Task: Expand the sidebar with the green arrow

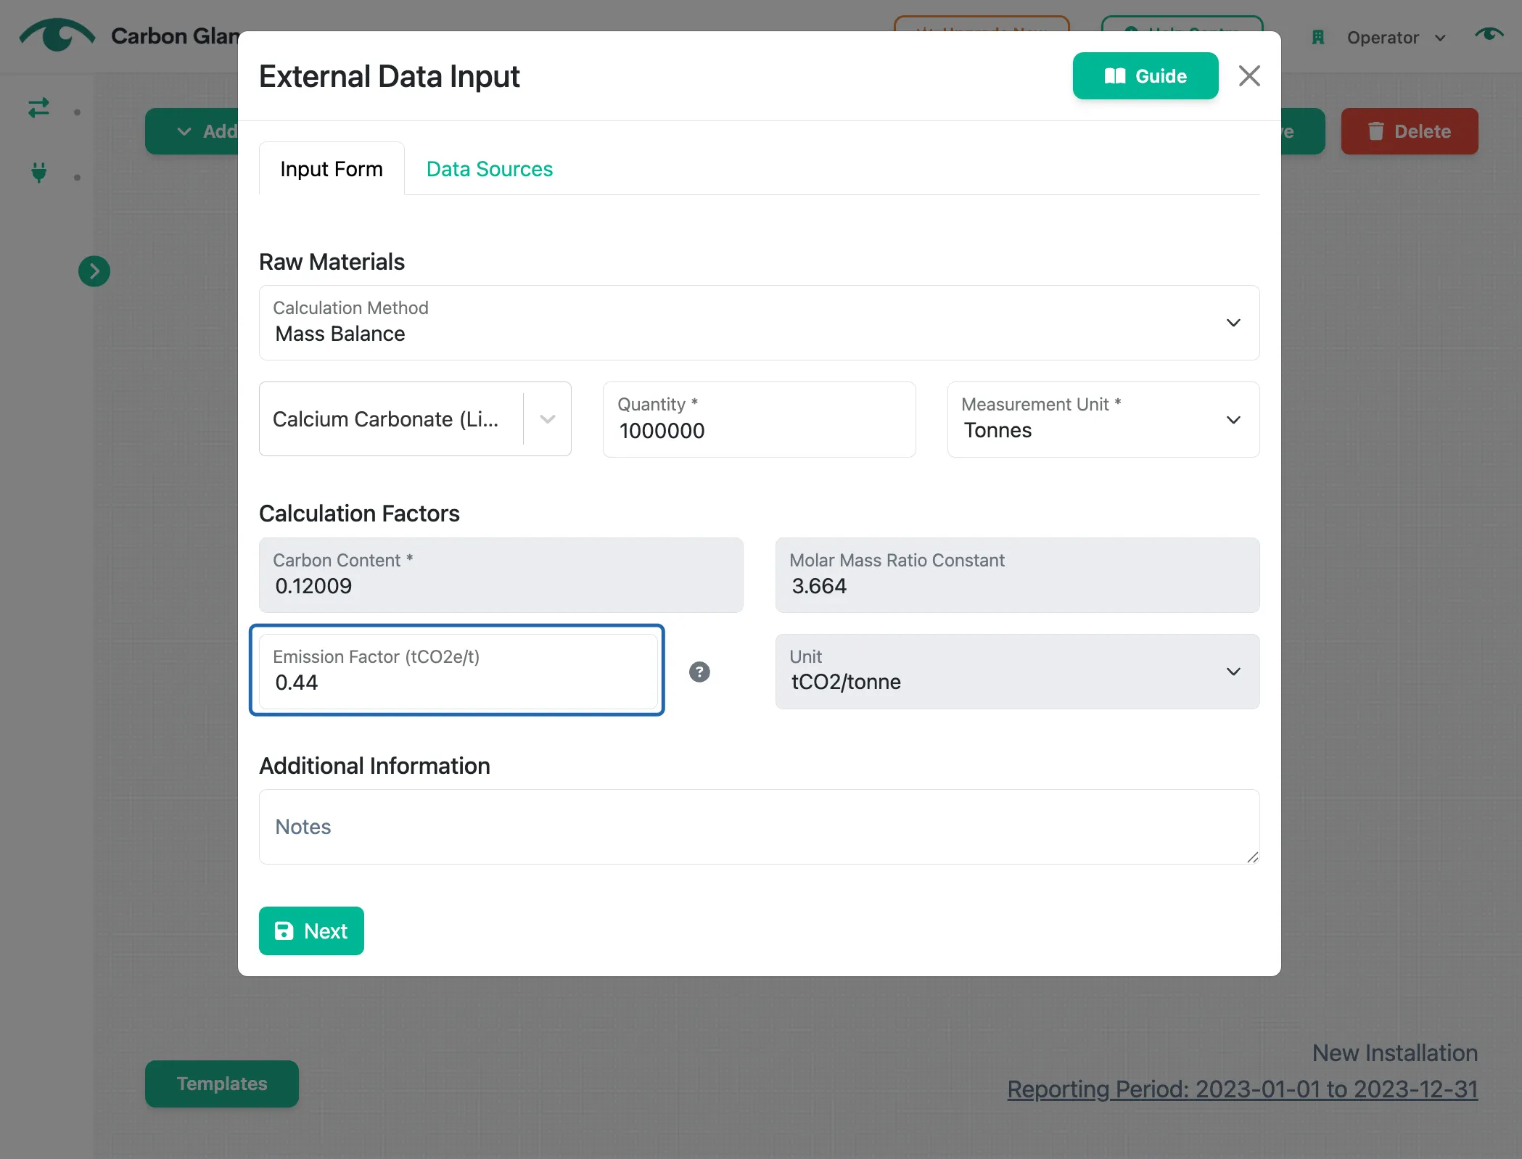Action: tap(94, 271)
